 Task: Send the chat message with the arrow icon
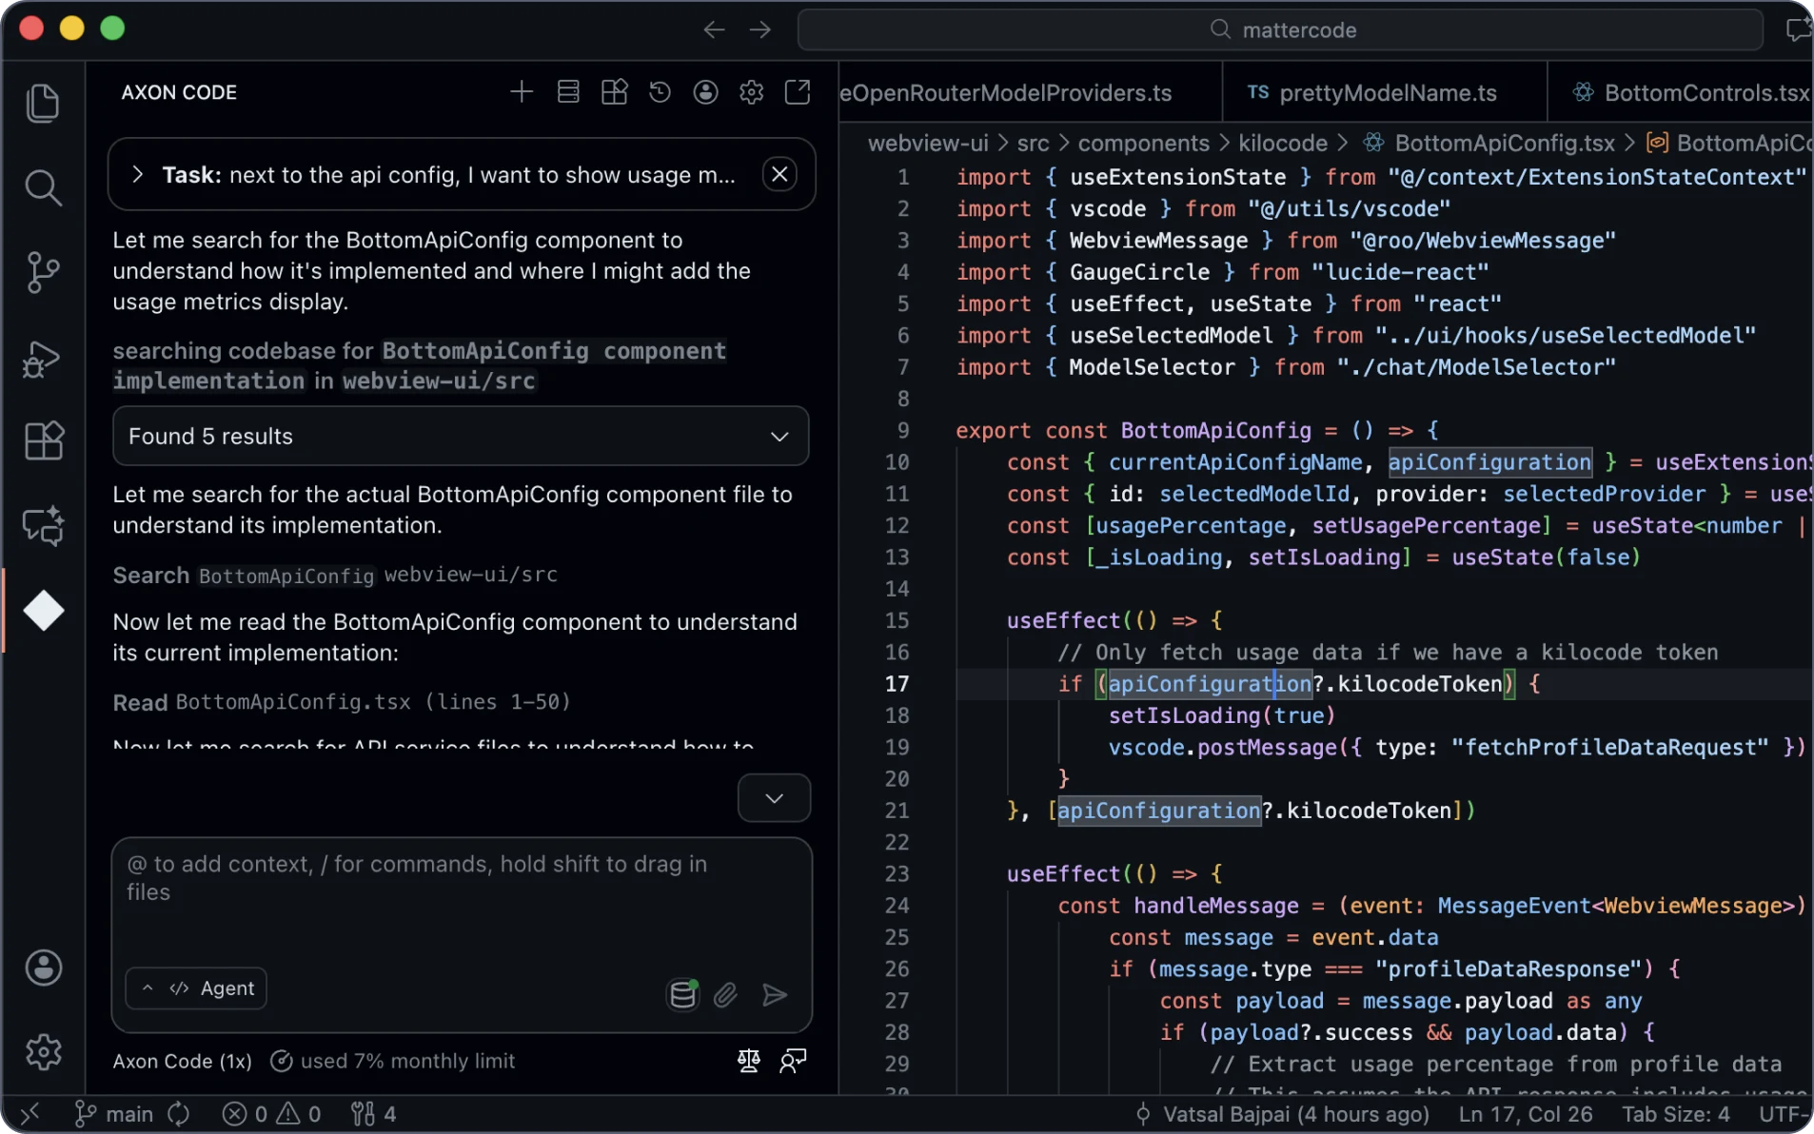(775, 995)
